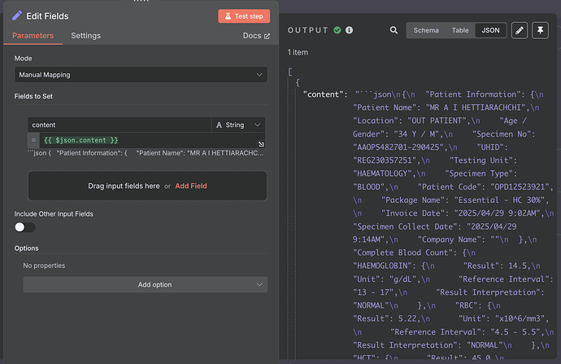Click the Test step button
Viewport: 561px width, 364px height.
[244, 16]
